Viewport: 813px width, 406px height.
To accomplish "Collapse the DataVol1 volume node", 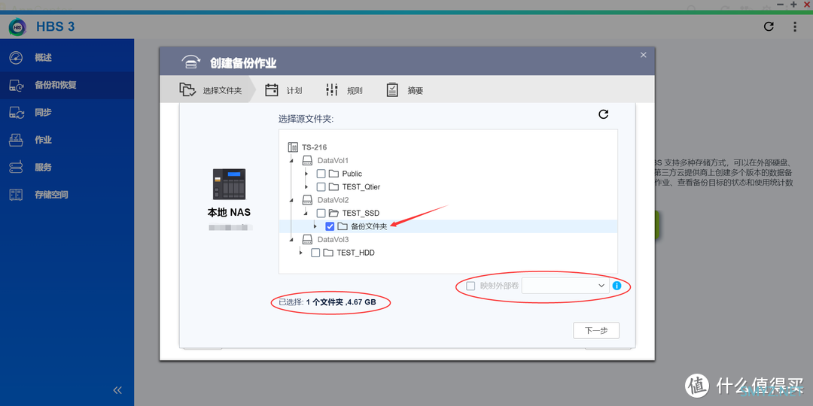I will pyautogui.click(x=291, y=161).
